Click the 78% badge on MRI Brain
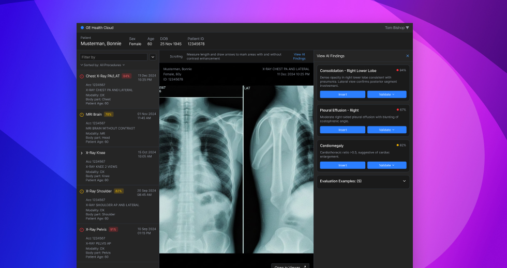This screenshot has height=268, width=507. 108,114
